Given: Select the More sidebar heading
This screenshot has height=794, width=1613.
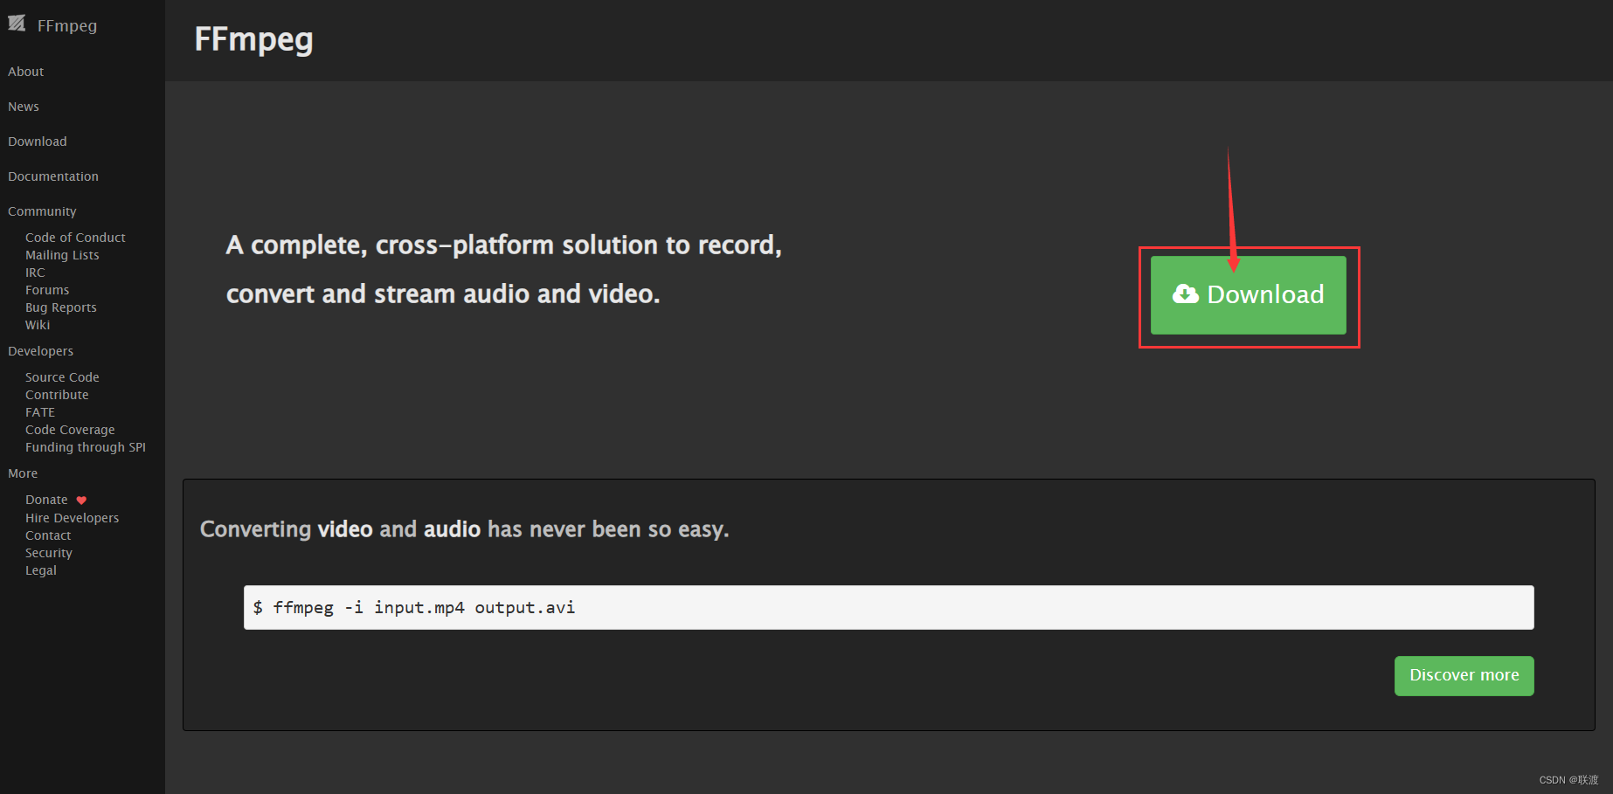Looking at the screenshot, I should (23, 473).
